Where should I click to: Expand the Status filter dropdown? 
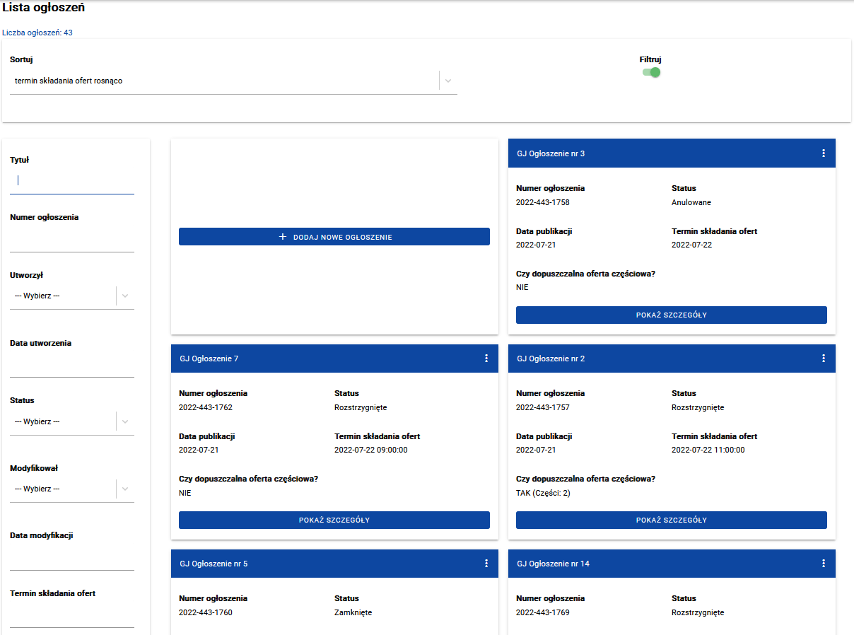tap(124, 421)
